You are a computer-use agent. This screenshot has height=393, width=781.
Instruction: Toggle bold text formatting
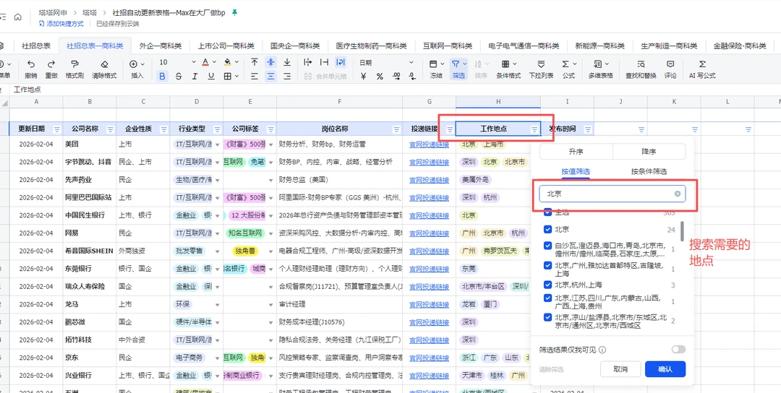click(x=162, y=77)
